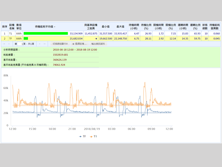Click the 18:00 label on chart axis
222x167 pixels.
[x=52, y=129]
